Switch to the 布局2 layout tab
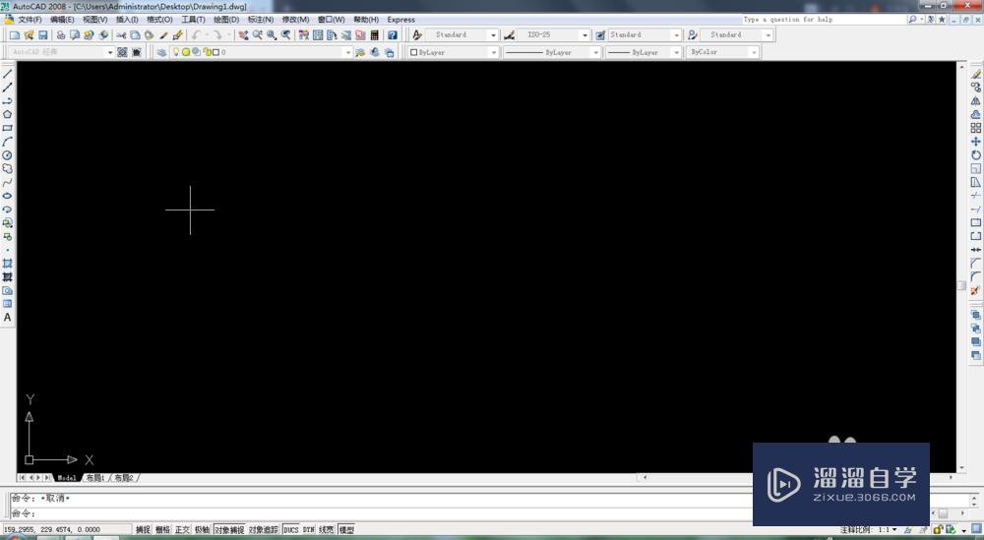Screen dimensions: 984x540 124,478
